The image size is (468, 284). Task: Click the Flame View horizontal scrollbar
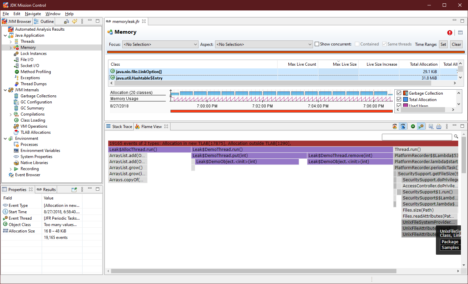pos(253,271)
